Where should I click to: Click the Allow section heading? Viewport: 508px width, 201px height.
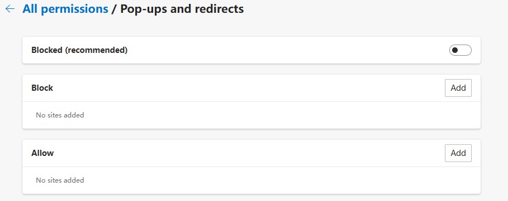click(42, 153)
